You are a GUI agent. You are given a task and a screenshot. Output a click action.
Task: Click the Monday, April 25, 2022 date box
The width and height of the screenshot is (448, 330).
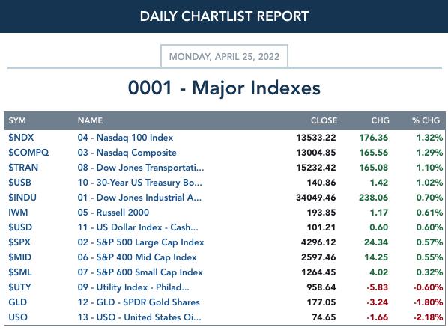224,56
